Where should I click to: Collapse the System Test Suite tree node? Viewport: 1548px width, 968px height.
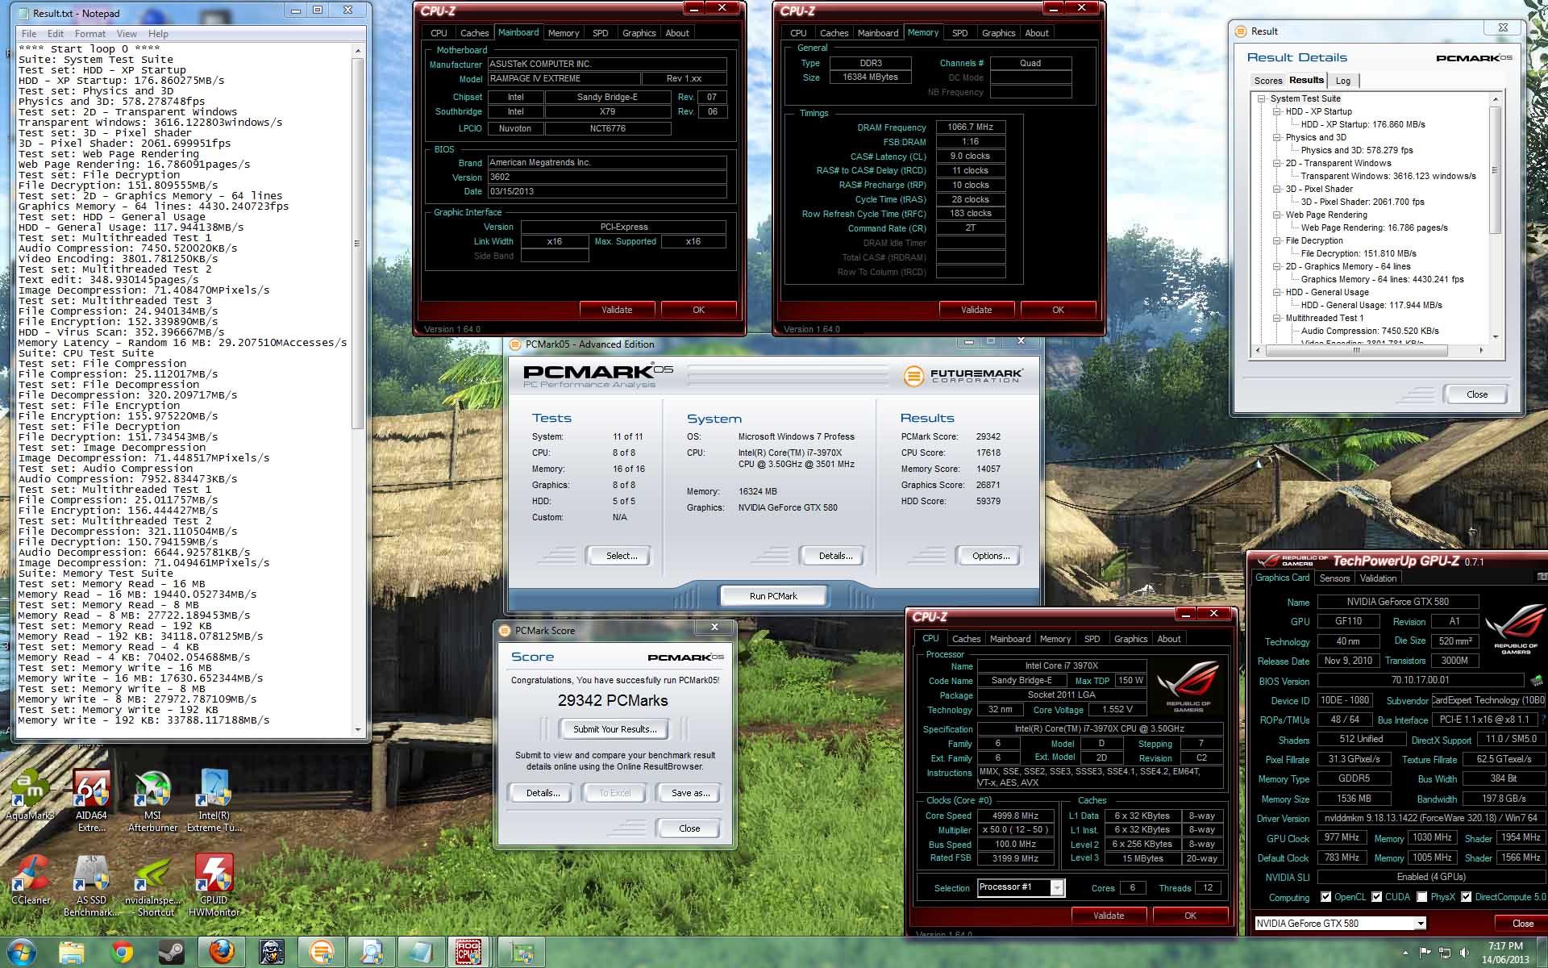1262,98
